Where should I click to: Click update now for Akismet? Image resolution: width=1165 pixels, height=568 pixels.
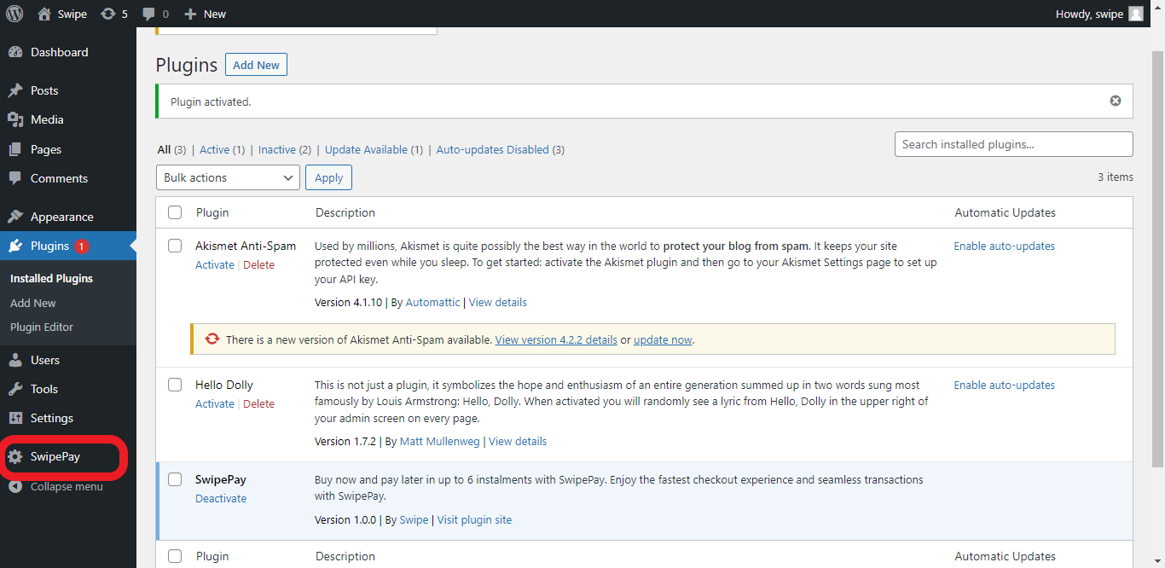pos(663,339)
